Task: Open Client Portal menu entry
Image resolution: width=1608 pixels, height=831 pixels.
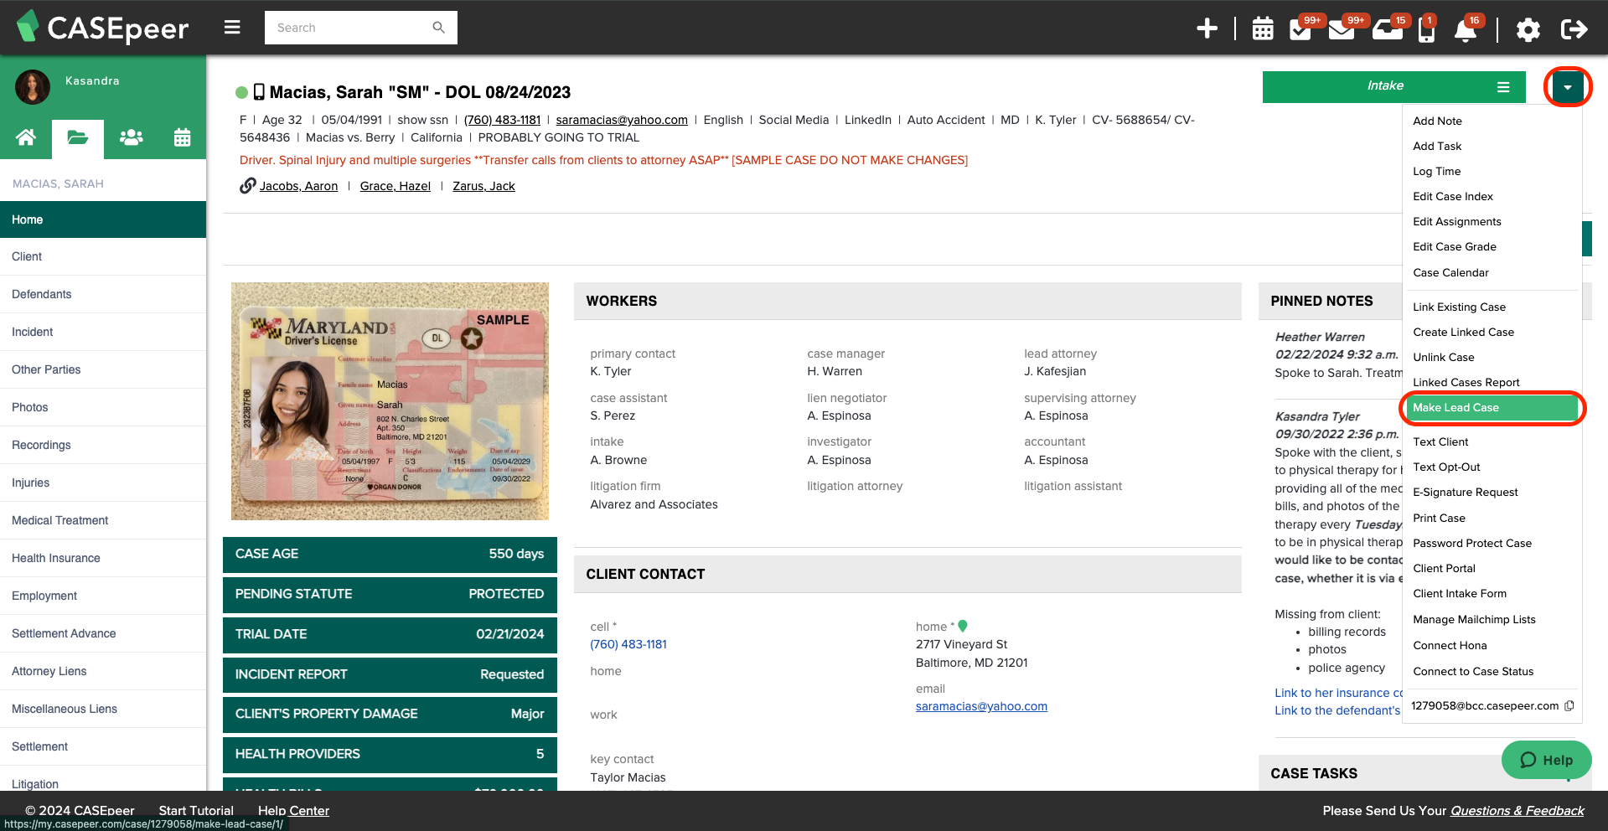Action: pyautogui.click(x=1444, y=568)
